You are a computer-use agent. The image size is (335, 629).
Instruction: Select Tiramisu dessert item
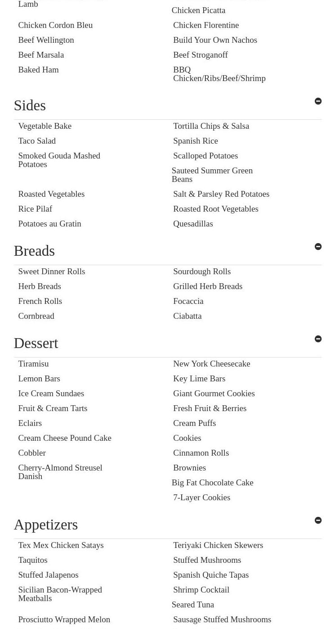click(x=33, y=364)
